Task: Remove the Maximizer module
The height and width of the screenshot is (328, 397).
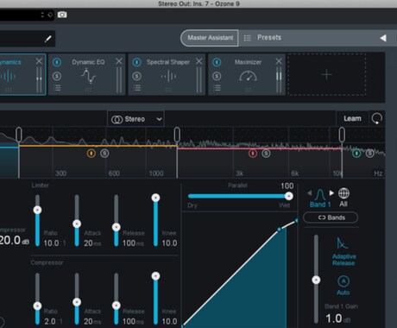Action: click(279, 61)
